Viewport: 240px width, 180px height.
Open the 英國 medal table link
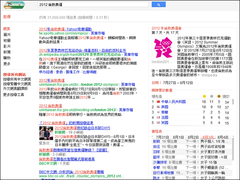point(165,123)
